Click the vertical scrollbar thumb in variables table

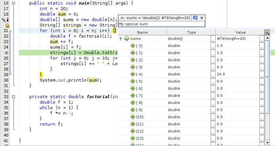tap(267, 77)
